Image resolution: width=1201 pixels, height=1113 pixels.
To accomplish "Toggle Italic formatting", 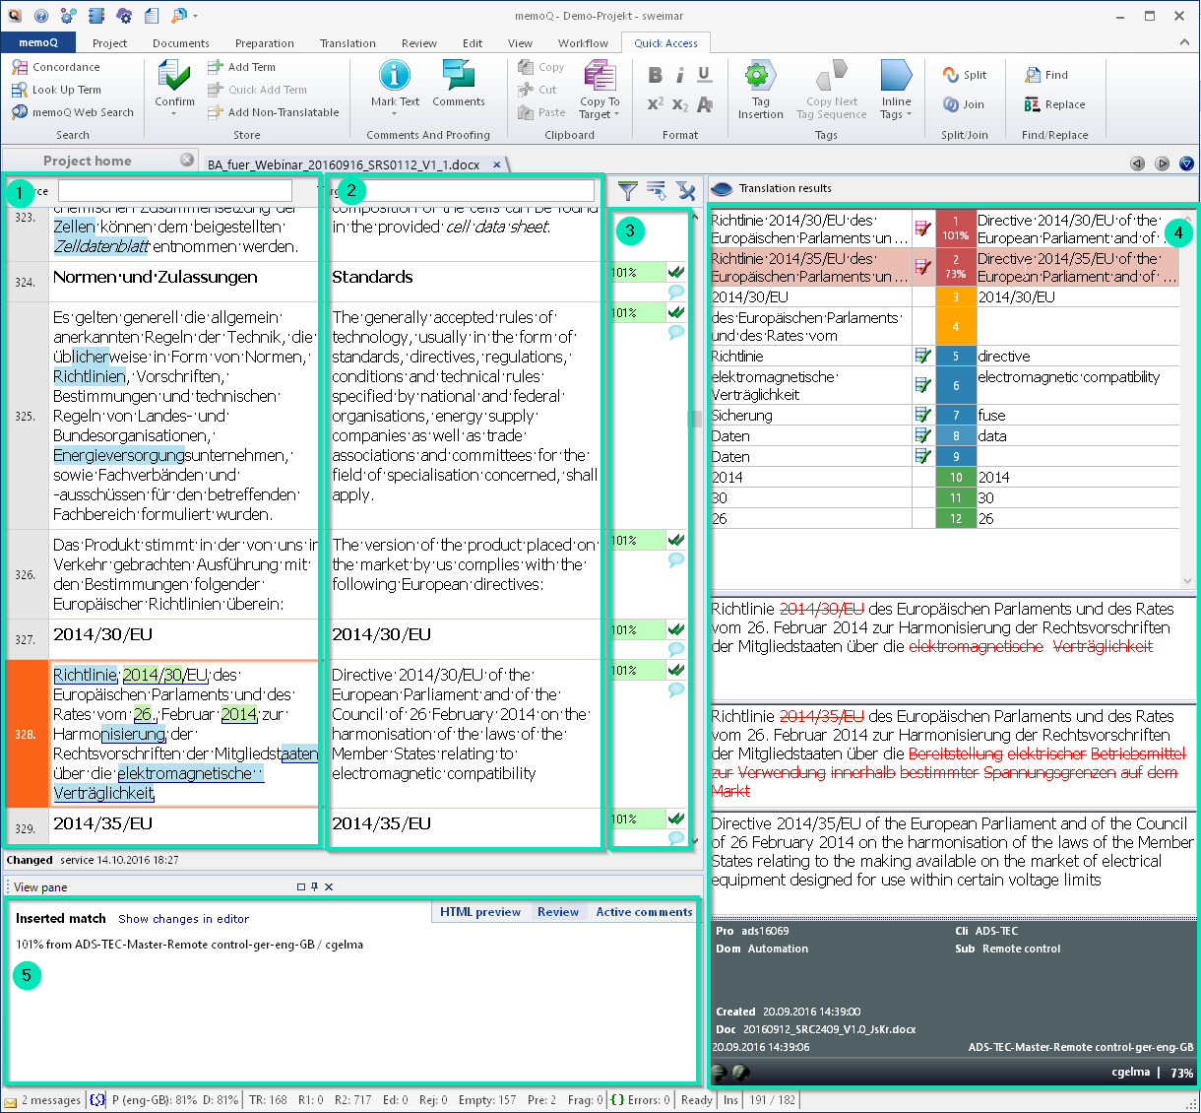I will point(680,76).
